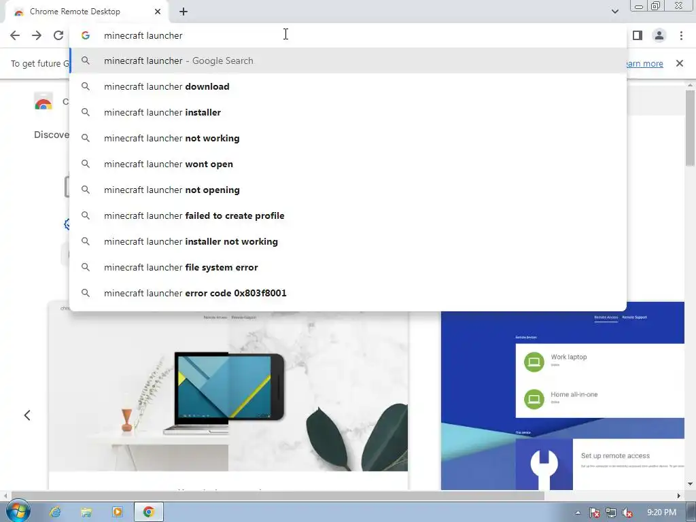
Task: Pick the minecraft launcher not opening suggestion
Action: 348,190
